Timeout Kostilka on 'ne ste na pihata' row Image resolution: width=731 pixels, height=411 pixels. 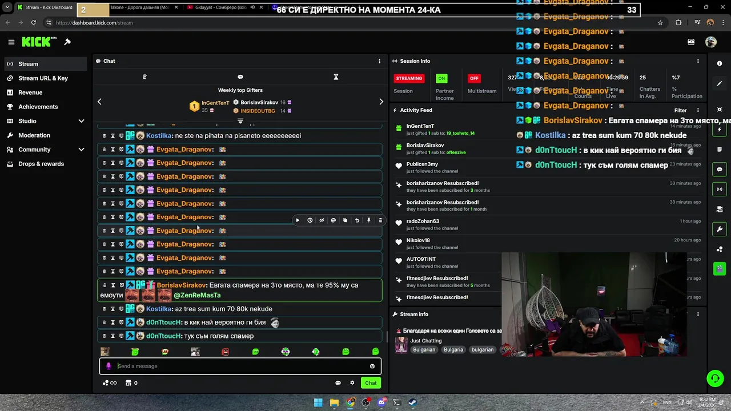click(x=113, y=136)
